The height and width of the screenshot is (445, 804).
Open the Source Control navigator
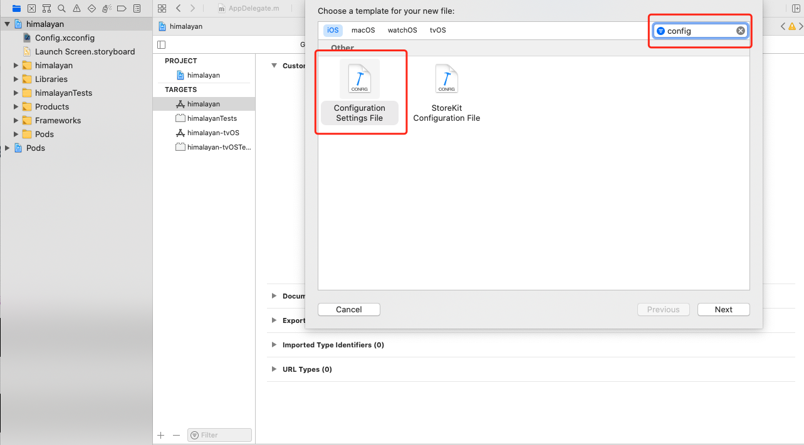31,8
